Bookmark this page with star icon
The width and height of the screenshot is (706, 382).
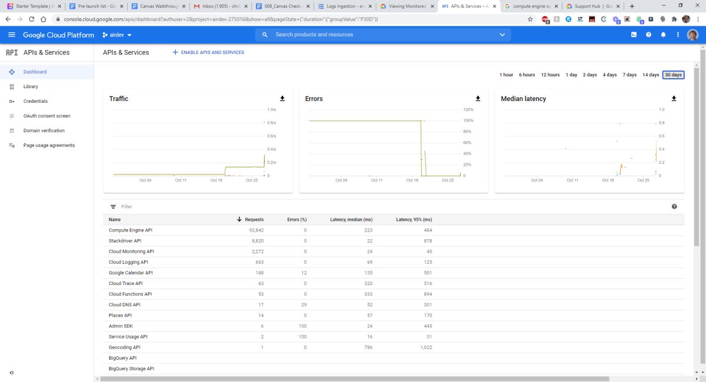(x=530, y=19)
